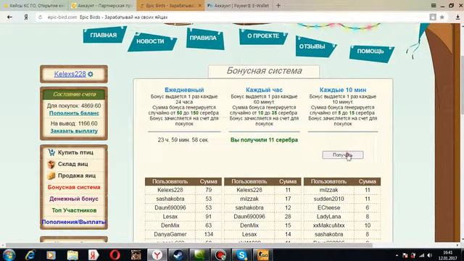Open the browser downloads icon

[457, 17]
